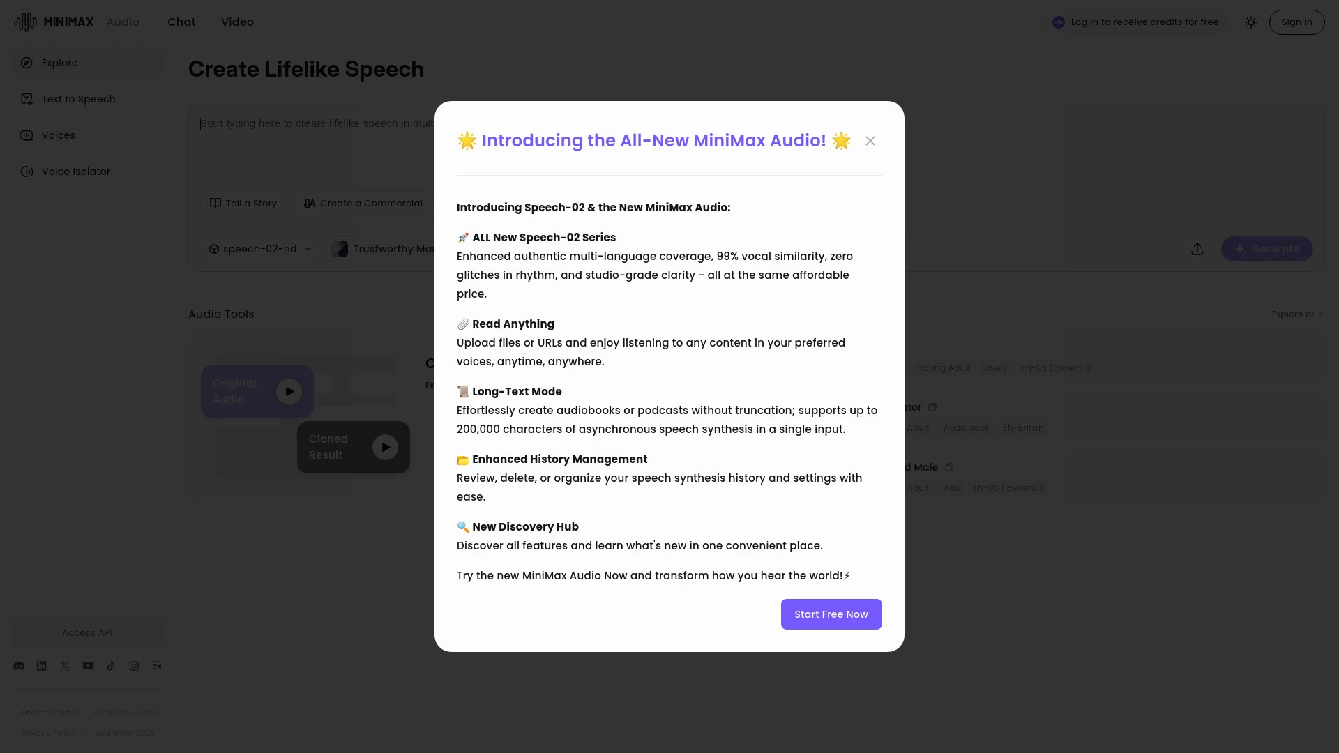The width and height of the screenshot is (1339, 753).
Task: Open MiniMax's Discord community
Action: click(18, 666)
